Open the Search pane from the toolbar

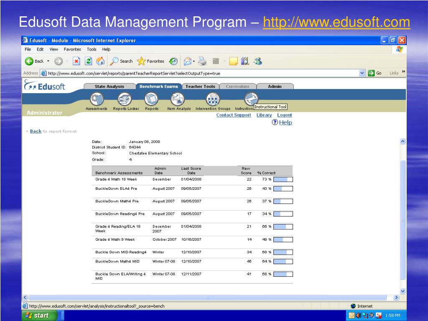121,61
